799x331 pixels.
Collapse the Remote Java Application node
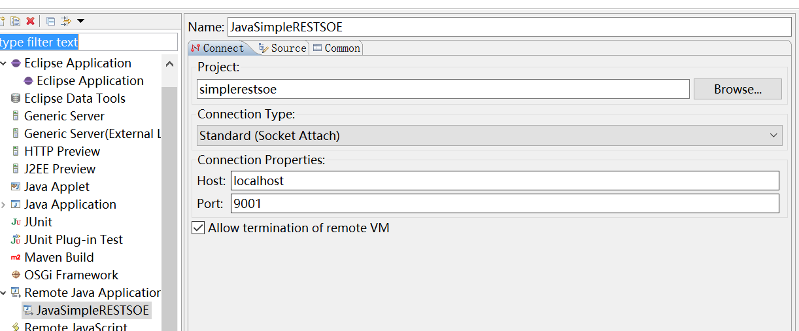point(4,293)
